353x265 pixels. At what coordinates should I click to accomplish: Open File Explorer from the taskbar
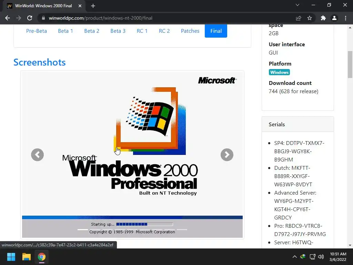(x=26, y=257)
